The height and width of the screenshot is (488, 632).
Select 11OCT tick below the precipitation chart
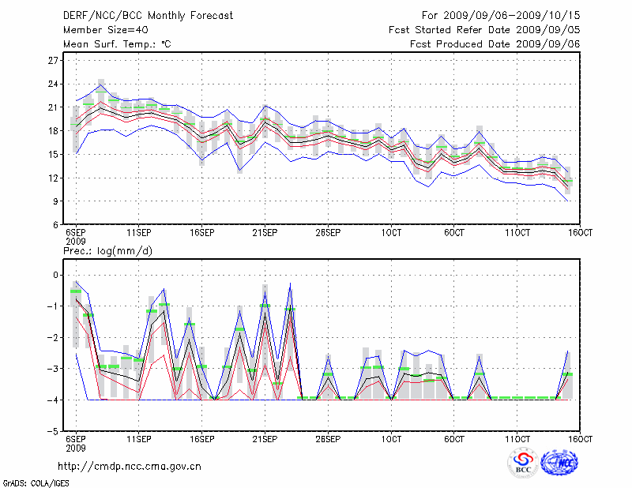click(x=517, y=439)
